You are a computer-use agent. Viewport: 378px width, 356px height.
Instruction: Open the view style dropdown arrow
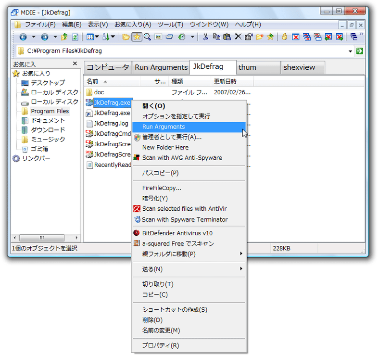[97, 37]
